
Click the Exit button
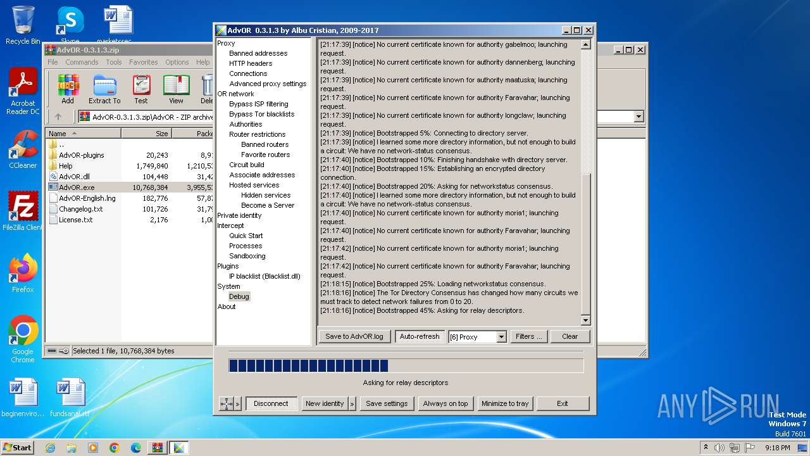[563, 403]
